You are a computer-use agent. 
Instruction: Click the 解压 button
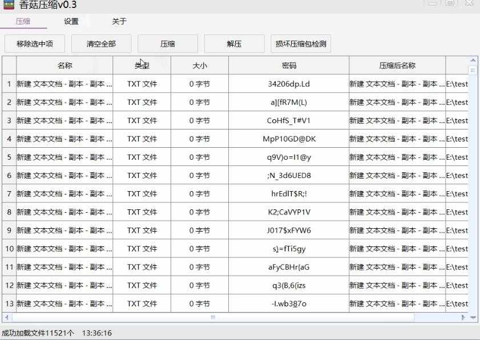[234, 43]
